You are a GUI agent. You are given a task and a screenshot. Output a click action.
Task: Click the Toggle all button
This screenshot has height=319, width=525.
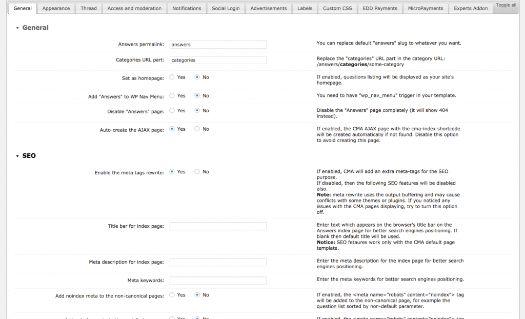[x=506, y=5]
